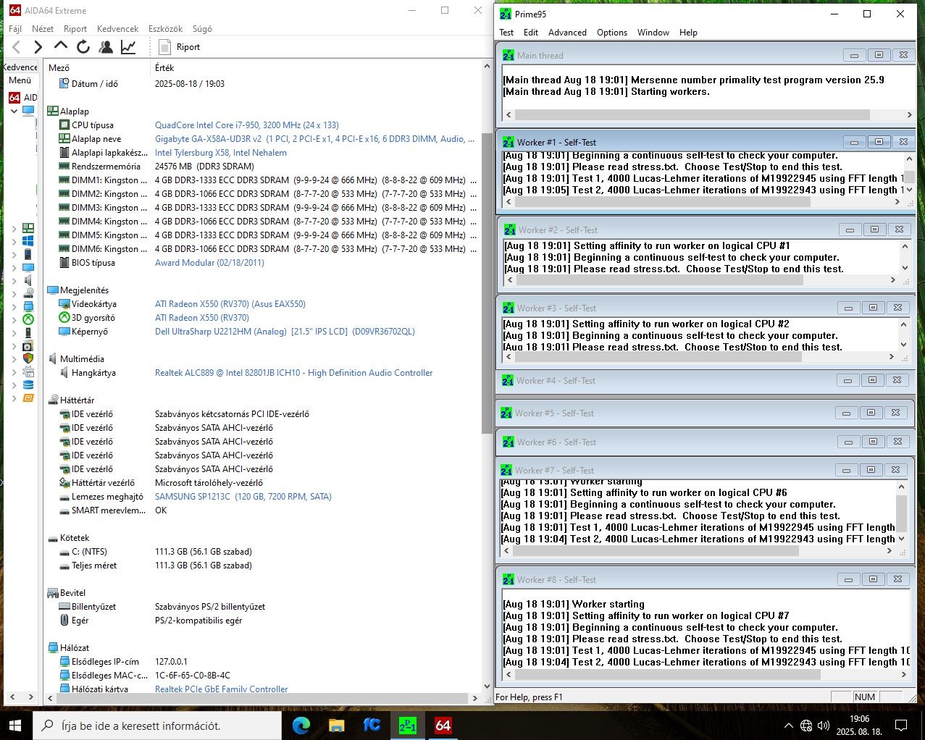Collapse the computer node in AIDA64 tree
The image size is (925, 740).
(x=14, y=111)
